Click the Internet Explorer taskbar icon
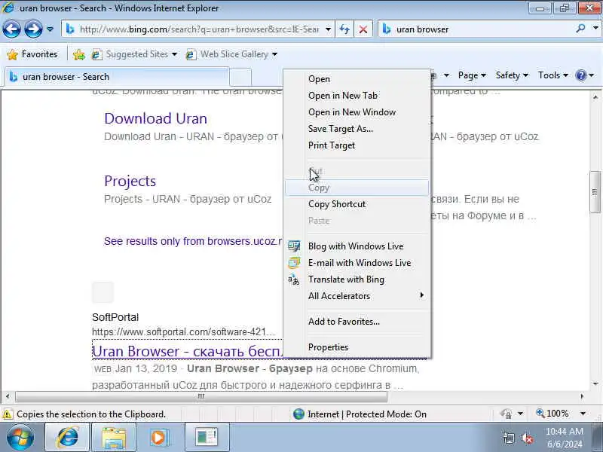The height and width of the screenshot is (452, 603). coord(67,437)
